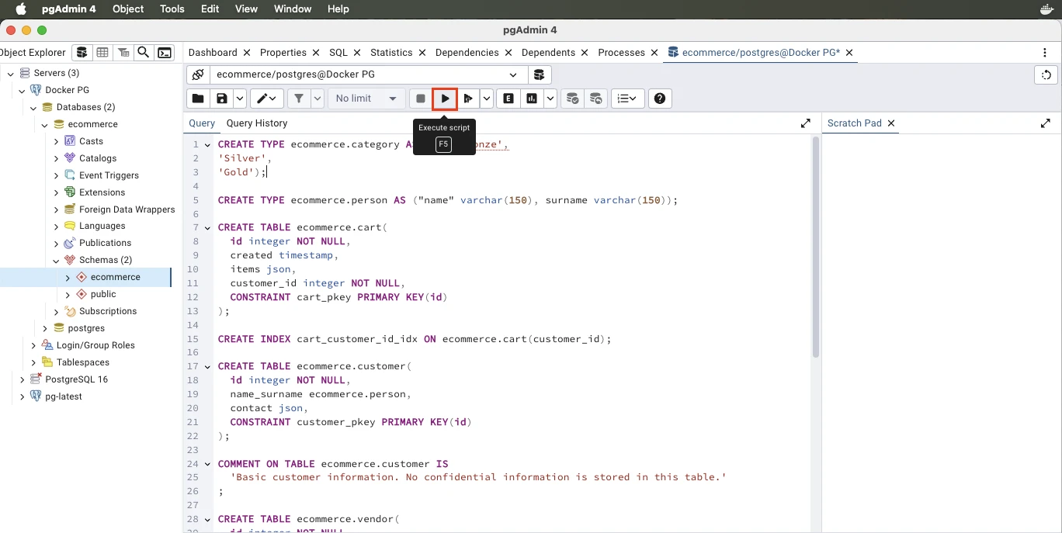Open the Save file options dropdown
The width and height of the screenshot is (1062, 533).
coord(240,99)
